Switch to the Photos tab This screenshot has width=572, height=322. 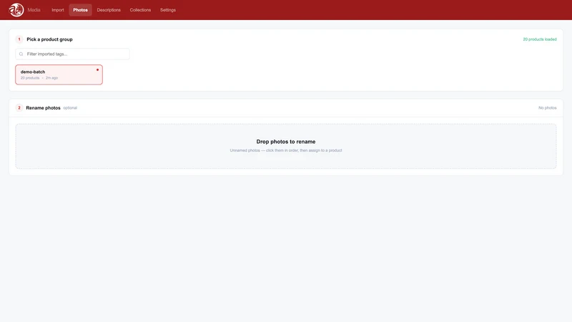[80, 10]
